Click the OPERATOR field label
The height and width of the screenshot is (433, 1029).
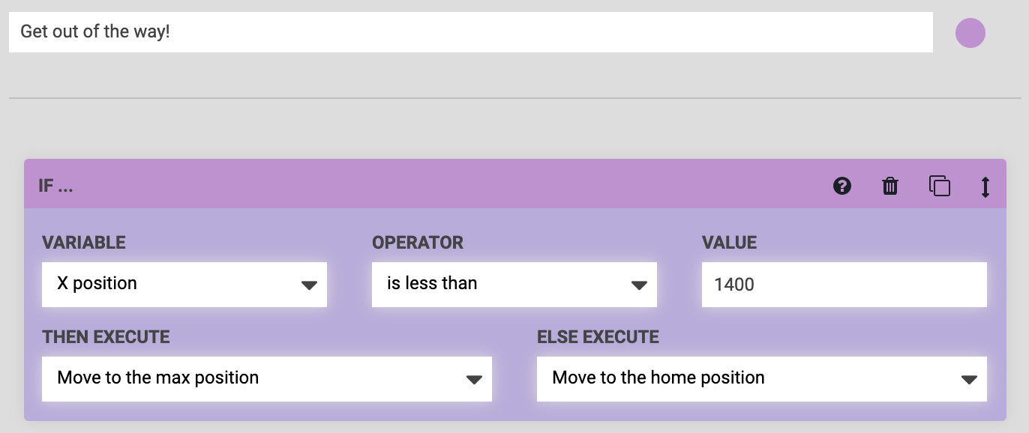coord(418,243)
